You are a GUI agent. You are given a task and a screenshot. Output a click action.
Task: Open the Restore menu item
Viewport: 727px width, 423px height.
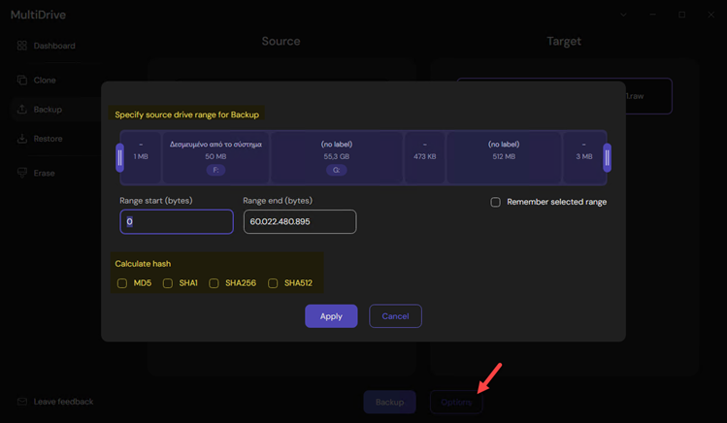coord(48,139)
